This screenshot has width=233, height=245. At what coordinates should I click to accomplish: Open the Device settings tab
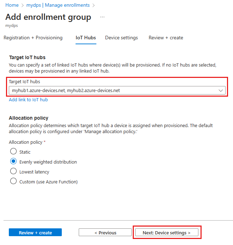tap(121, 38)
